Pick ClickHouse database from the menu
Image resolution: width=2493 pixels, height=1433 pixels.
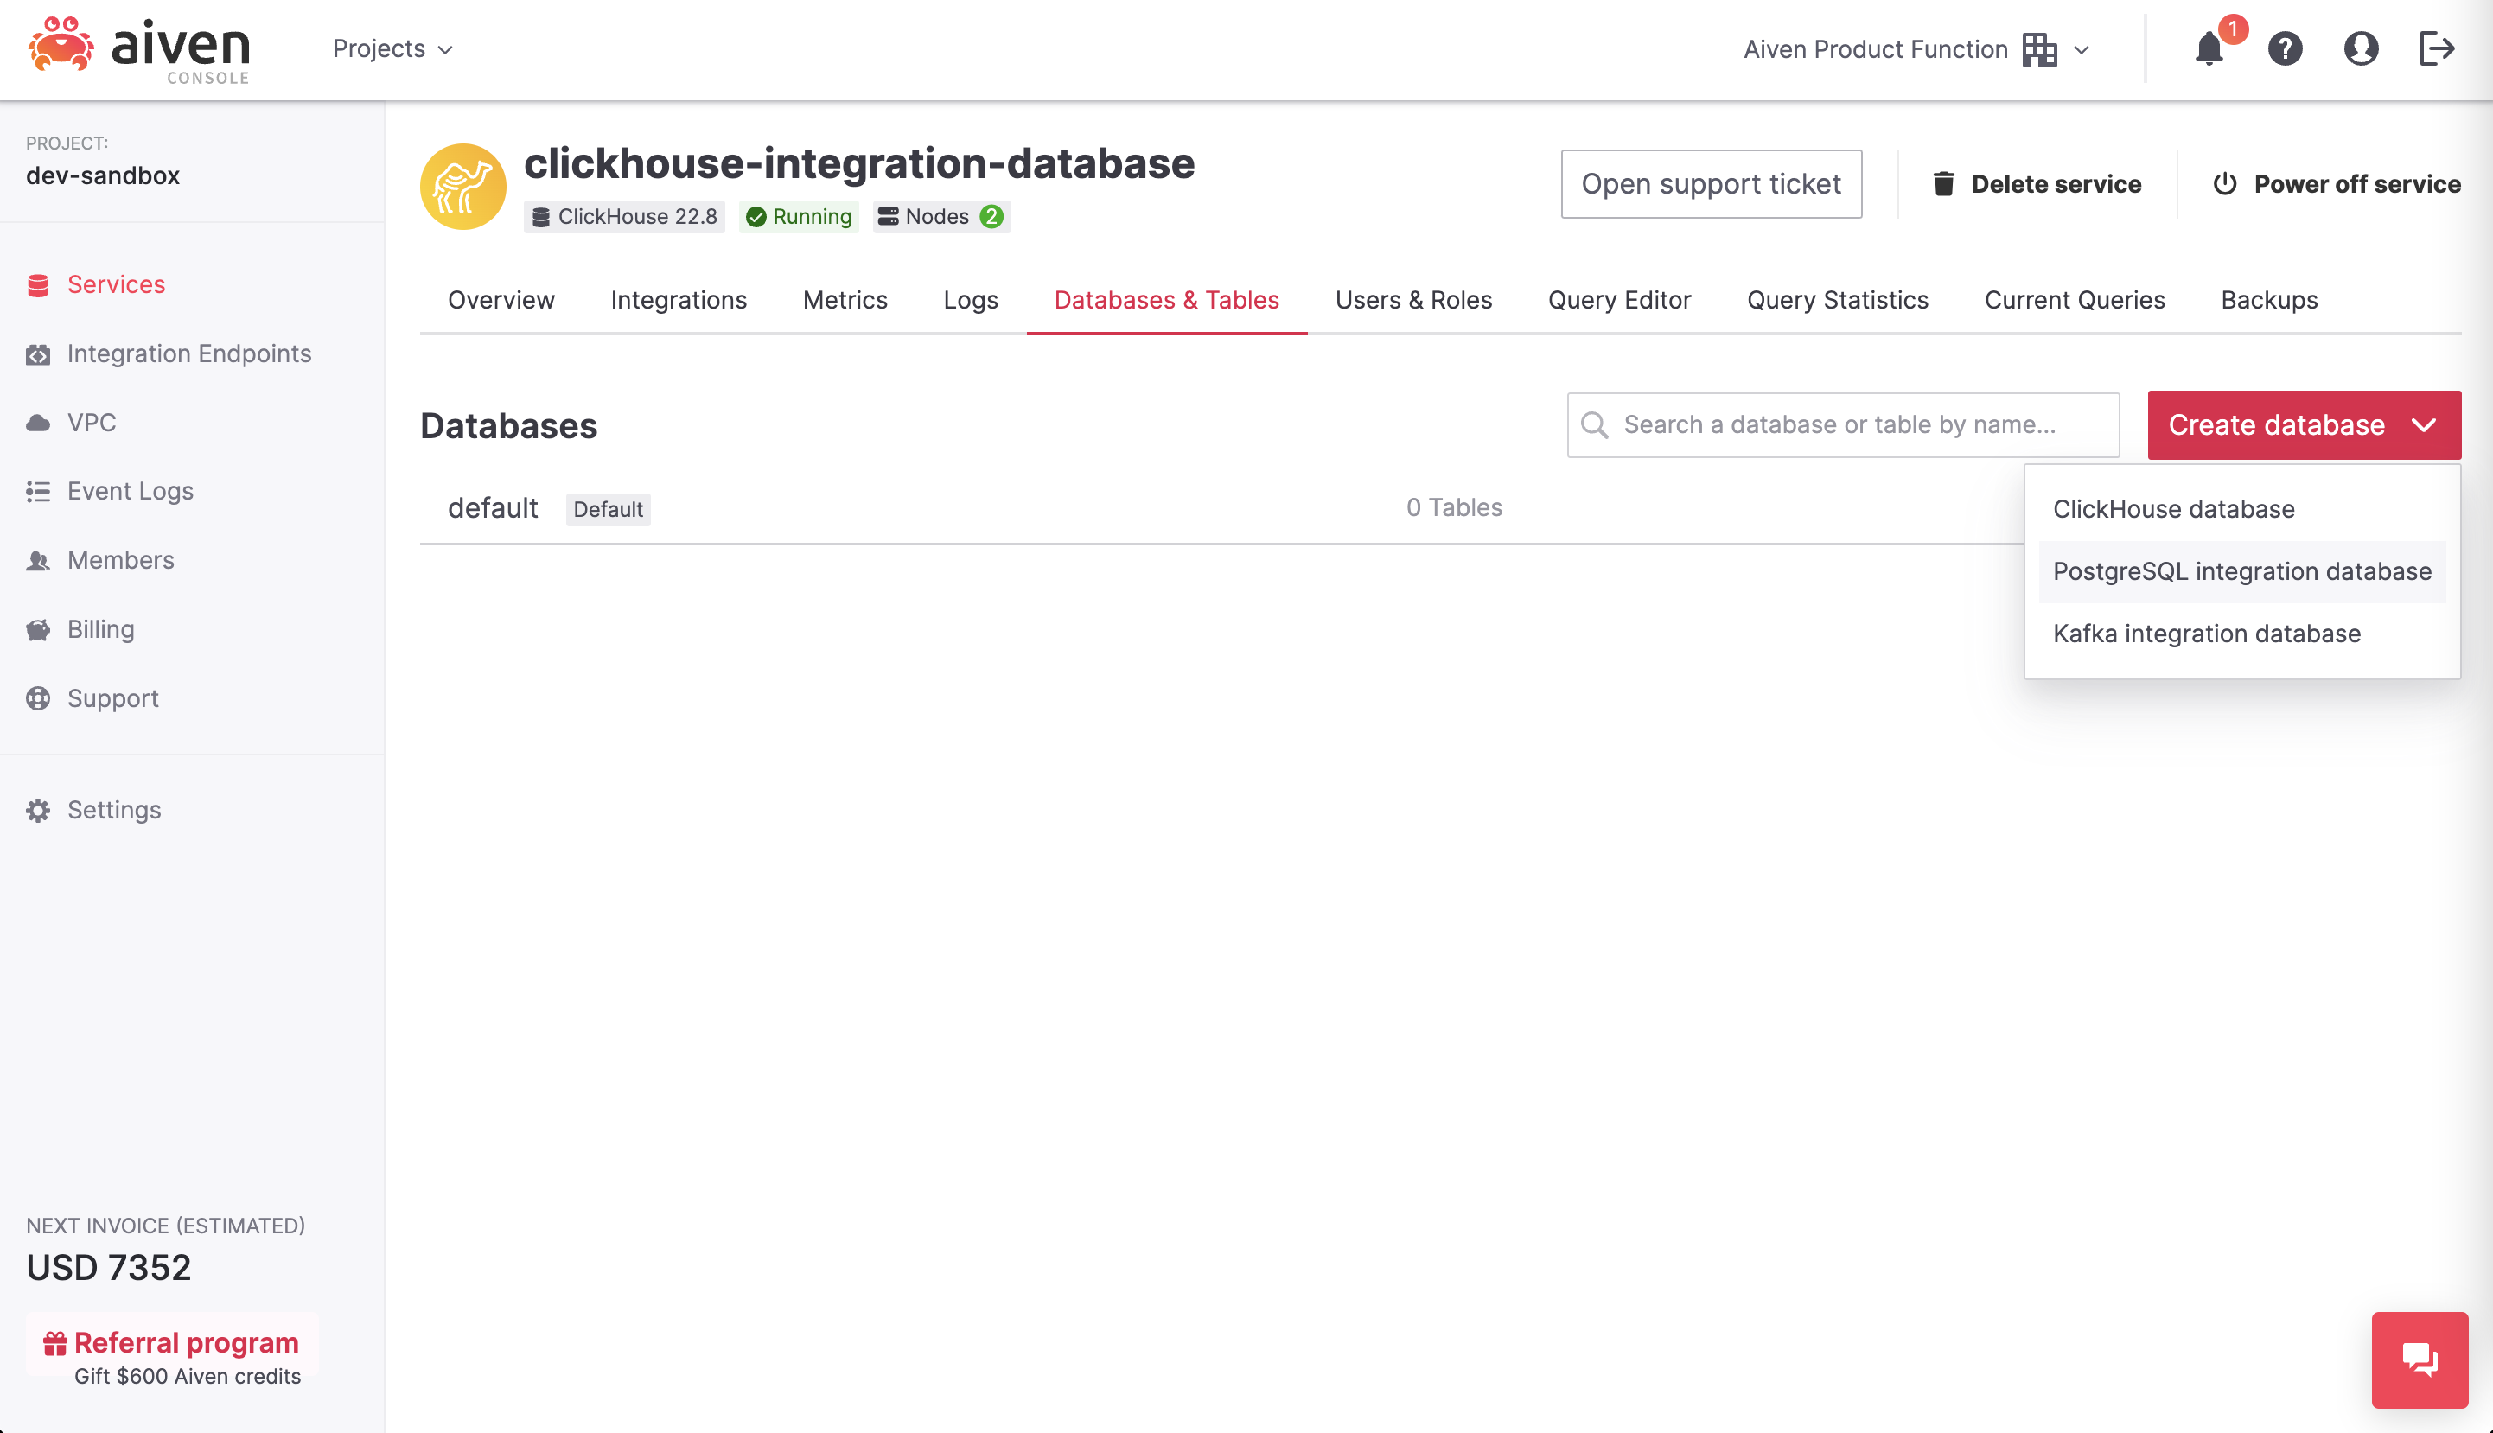click(2173, 510)
